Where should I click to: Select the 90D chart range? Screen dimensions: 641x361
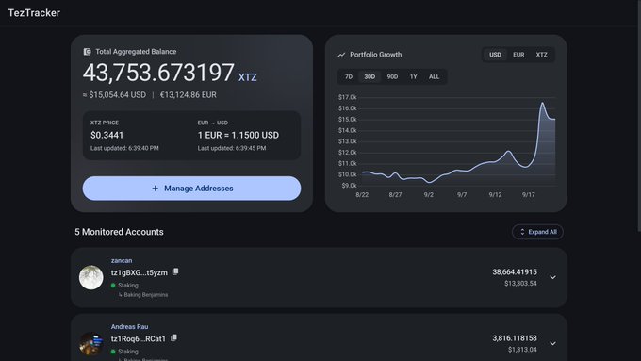(392, 77)
